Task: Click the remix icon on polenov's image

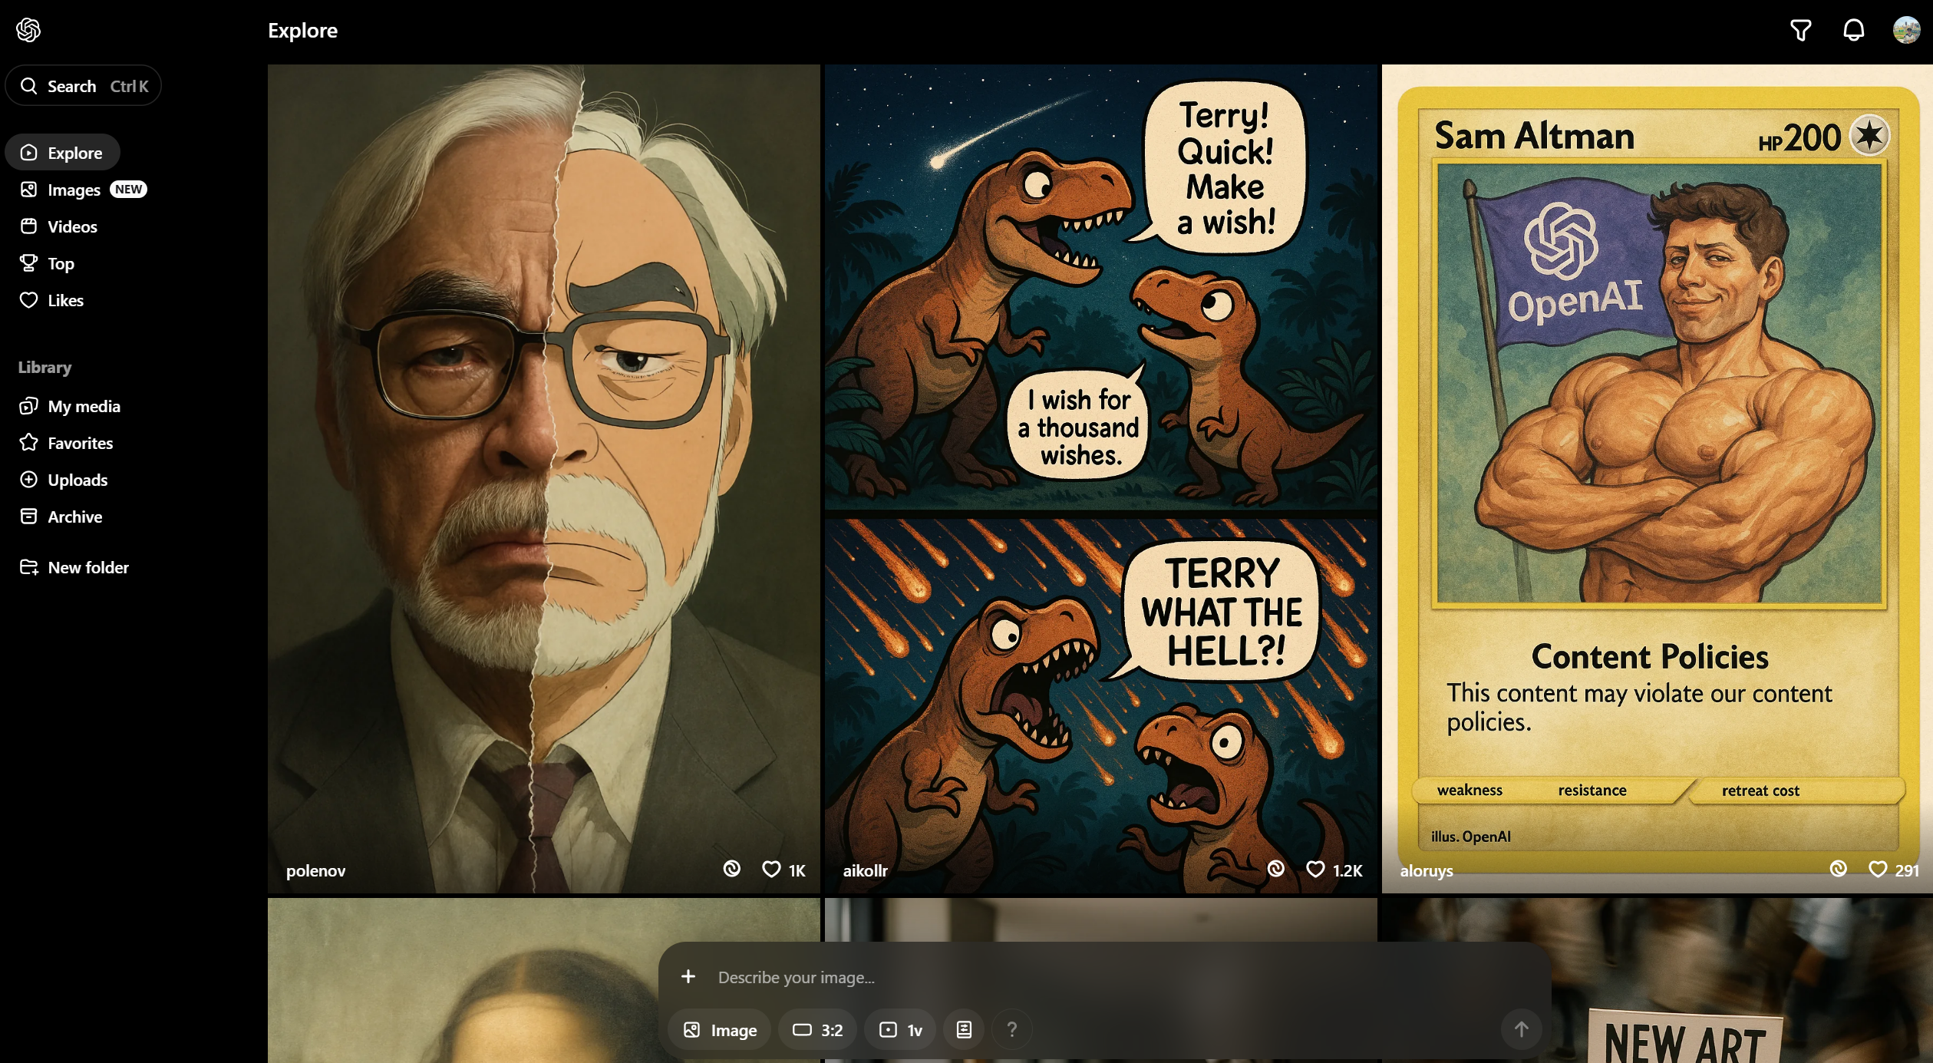Action: pos(732,868)
